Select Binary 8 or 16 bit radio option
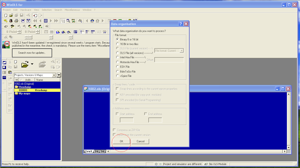Screen dimensions: 300x168 (x=117, y=39)
